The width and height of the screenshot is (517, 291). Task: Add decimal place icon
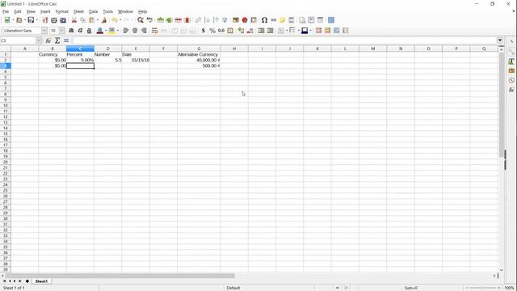pos(241,31)
